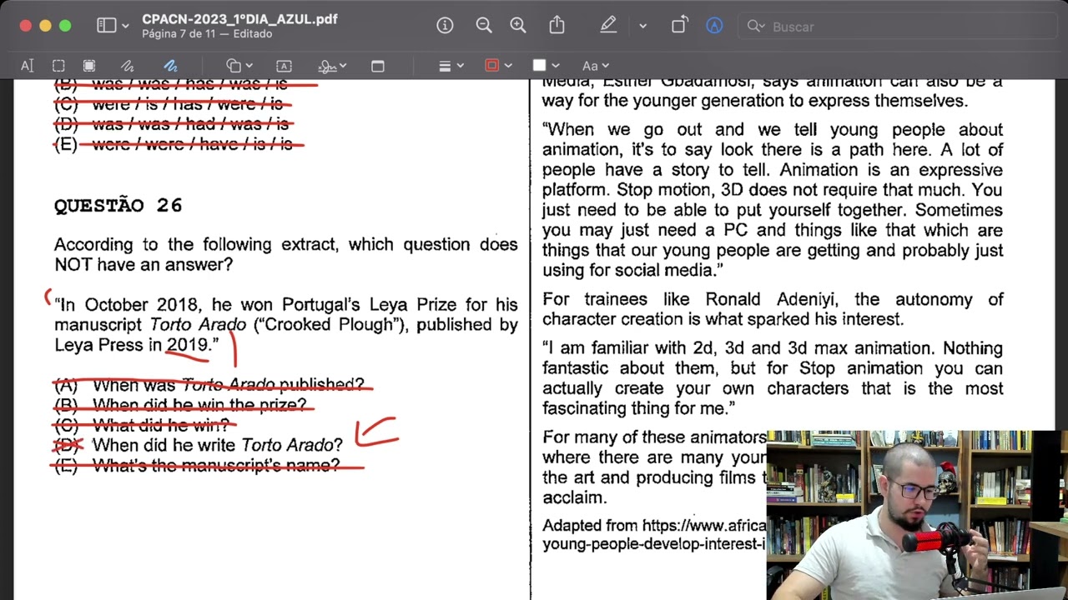Close the Preview window

26,26
